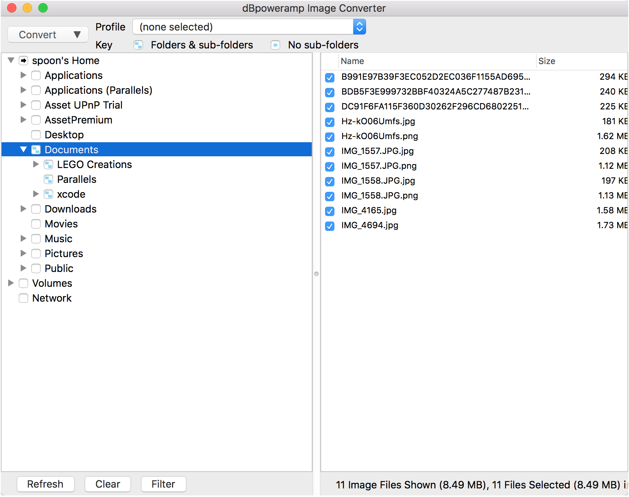Image resolution: width=629 pixels, height=497 pixels.
Task: Check the Public folder checkbox
Action: (36, 268)
